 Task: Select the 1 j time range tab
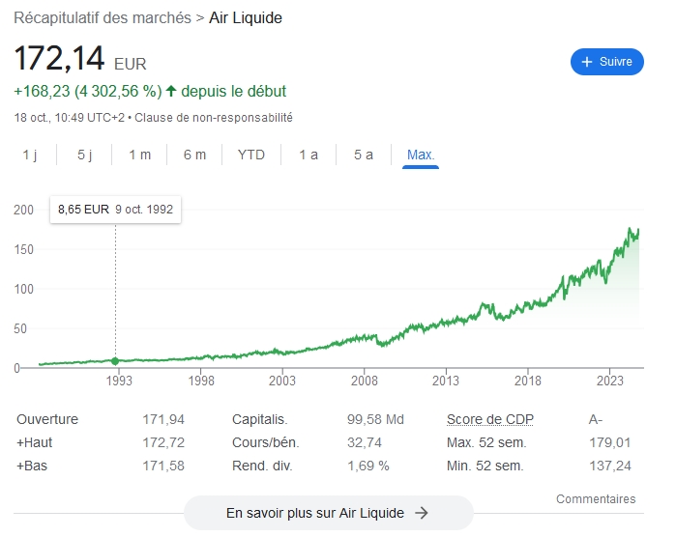coord(29,155)
